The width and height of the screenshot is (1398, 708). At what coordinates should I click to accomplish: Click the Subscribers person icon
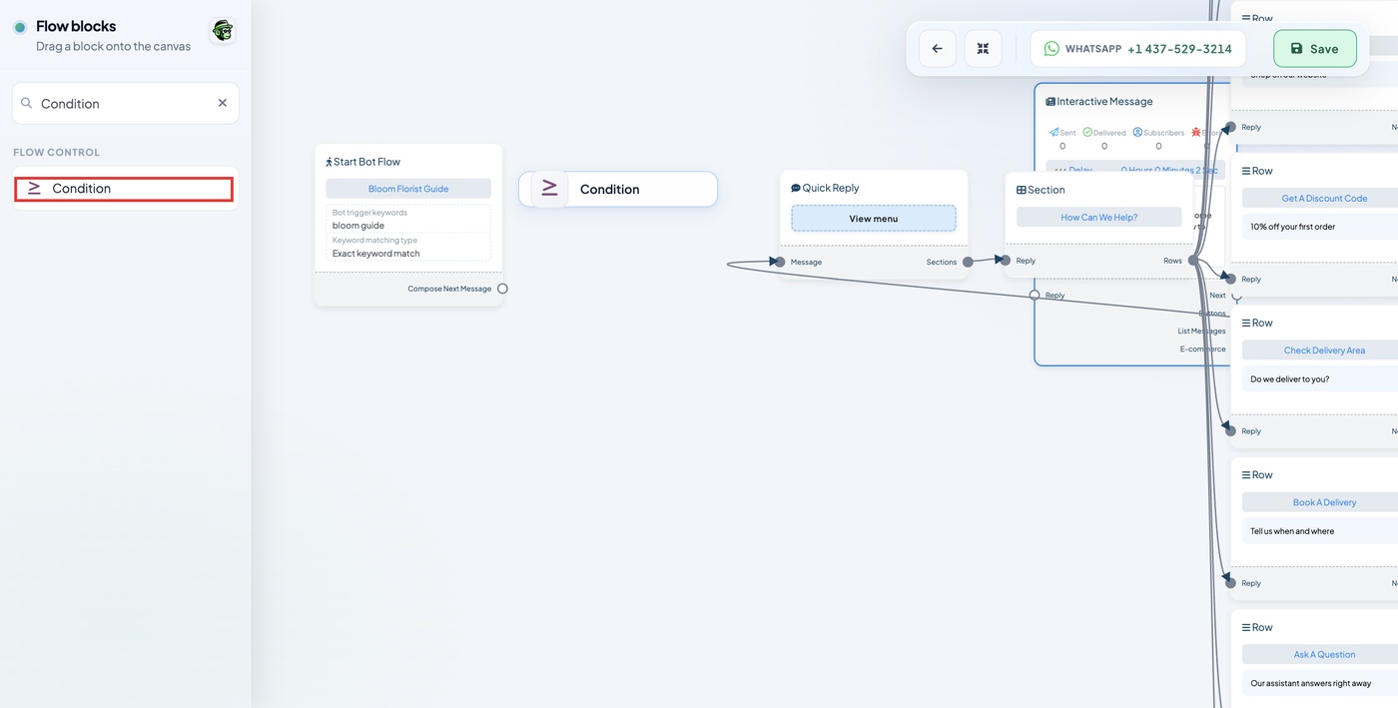click(x=1137, y=132)
